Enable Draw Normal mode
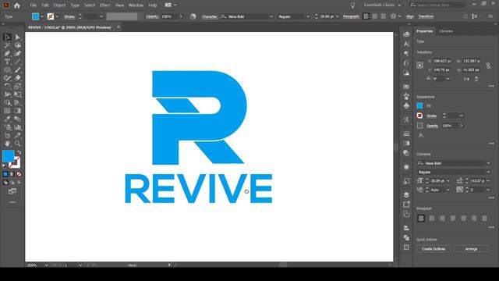The image size is (499, 281). coord(5,183)
